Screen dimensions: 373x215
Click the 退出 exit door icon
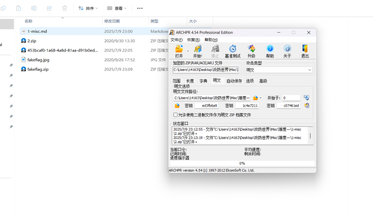[305, 49]
